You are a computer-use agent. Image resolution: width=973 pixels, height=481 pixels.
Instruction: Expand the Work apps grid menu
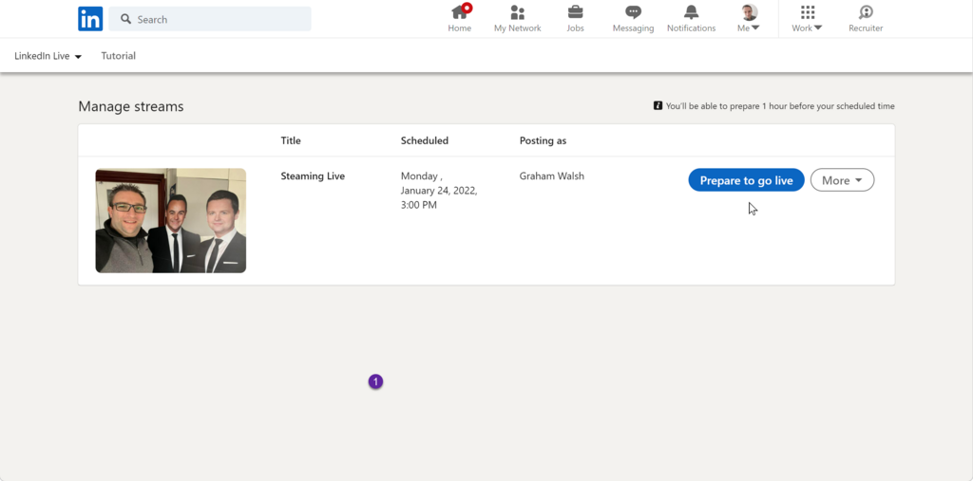(807, 19)
